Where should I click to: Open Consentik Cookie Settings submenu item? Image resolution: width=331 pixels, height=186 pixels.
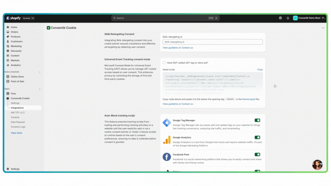[15, 103]
